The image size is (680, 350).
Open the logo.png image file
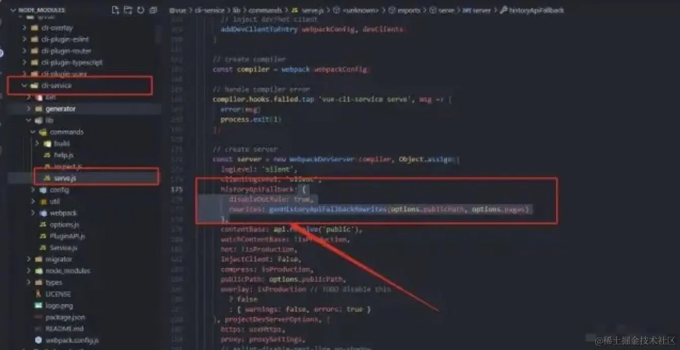pyautogui.click(x=59, y=305)
